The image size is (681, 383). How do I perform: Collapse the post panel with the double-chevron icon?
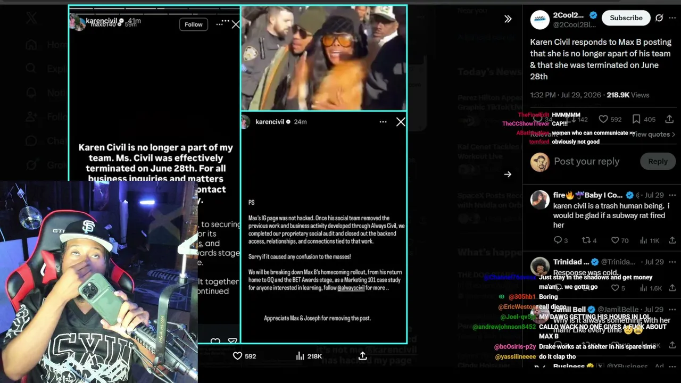[x=508, y=19]
